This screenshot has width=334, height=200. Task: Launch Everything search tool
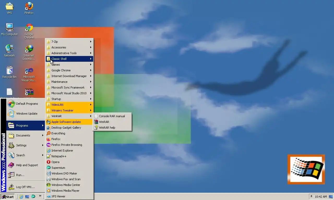point(69,133)
